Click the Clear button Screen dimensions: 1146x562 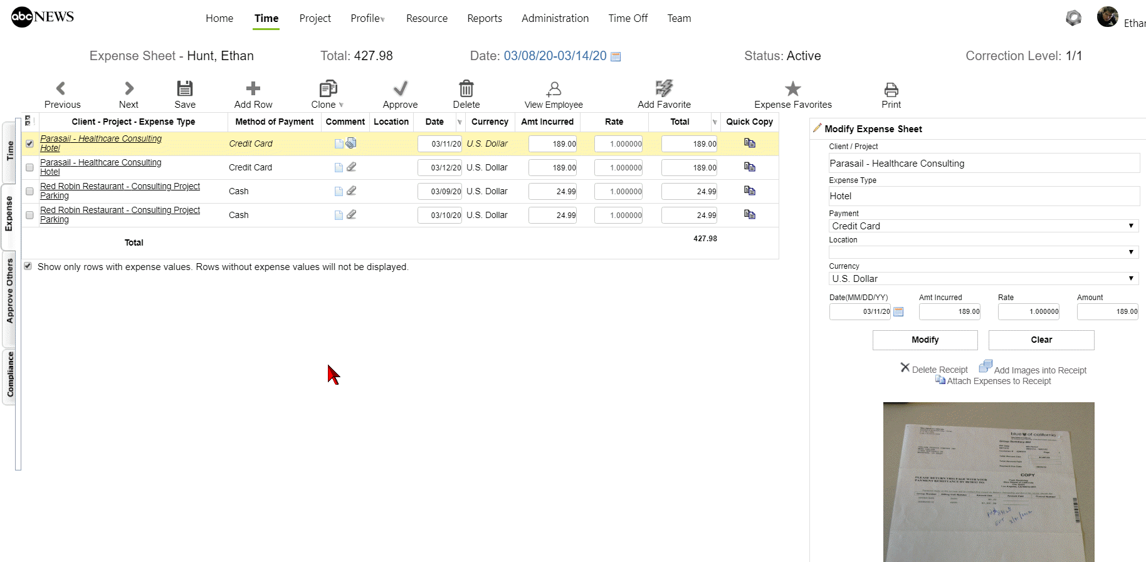(x=1041, y=340)
